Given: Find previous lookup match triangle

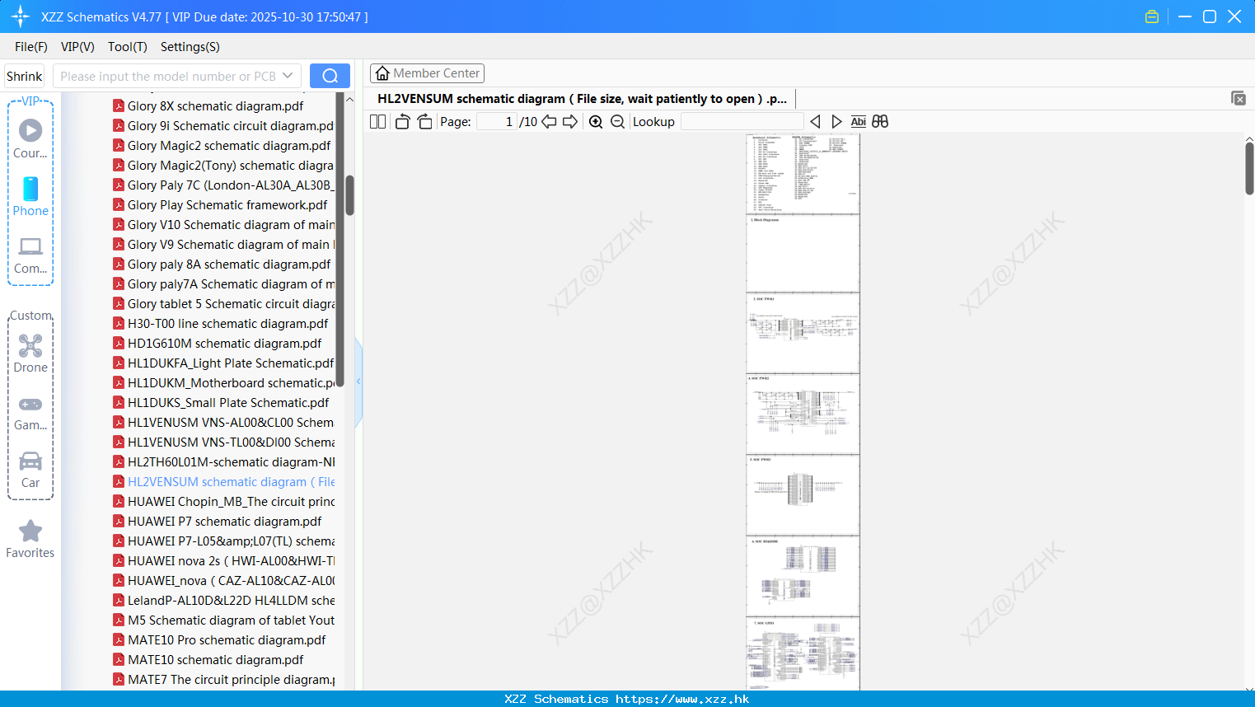Looking at the screenshot, I should tap(815, 121).
